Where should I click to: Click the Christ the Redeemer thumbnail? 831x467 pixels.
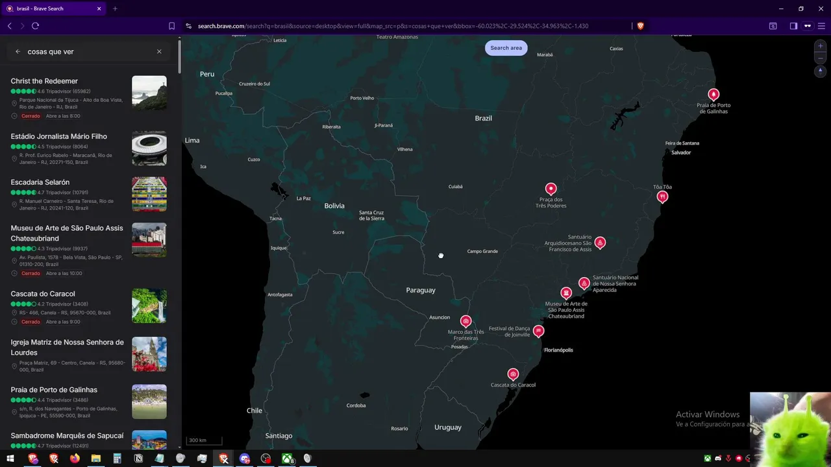point(149,93)
